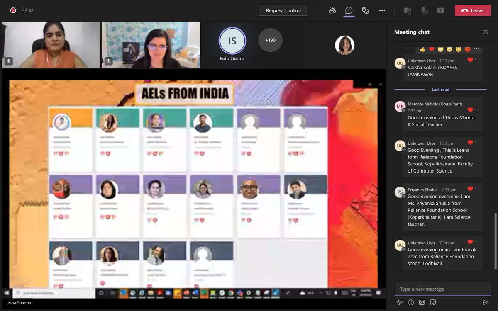Click UU avatar beside Varsha Solanki message
498x311 pixels.
point(400,63)
